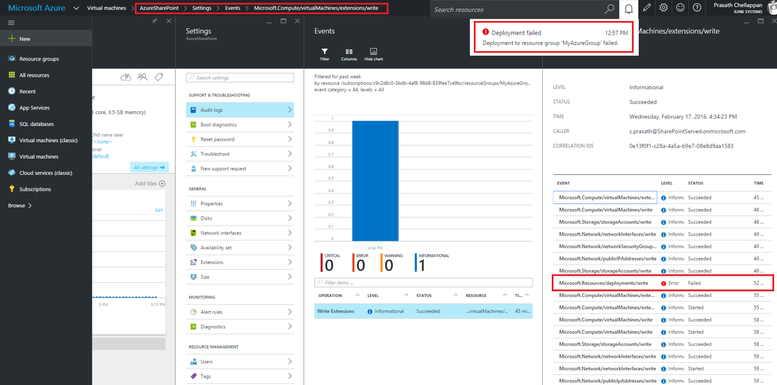Click the tag icon in VM blade
The width and height of the screenshot is (777, 385).
click(x=159, y=77)
